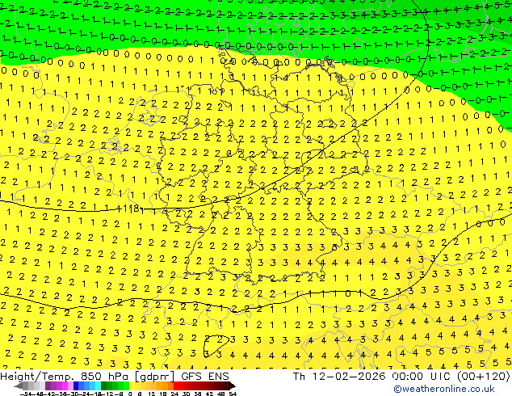
Task: Click the 54 value on the color scale
Action: (233, 394)
